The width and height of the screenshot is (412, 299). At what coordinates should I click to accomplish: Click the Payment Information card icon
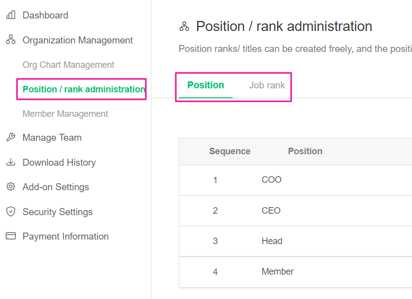10,236
